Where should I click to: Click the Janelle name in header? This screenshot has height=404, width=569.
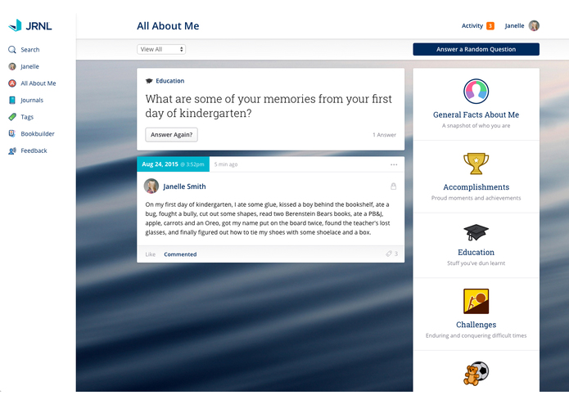point(515,25)
